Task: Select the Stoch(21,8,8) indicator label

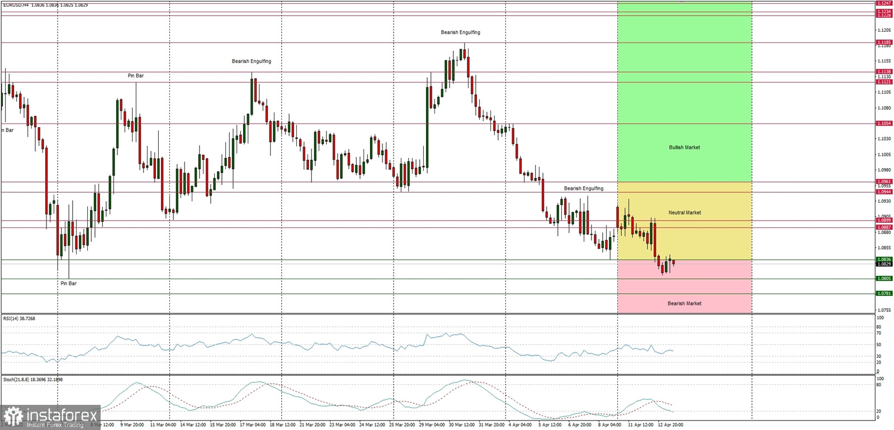Action: point(33,380)
